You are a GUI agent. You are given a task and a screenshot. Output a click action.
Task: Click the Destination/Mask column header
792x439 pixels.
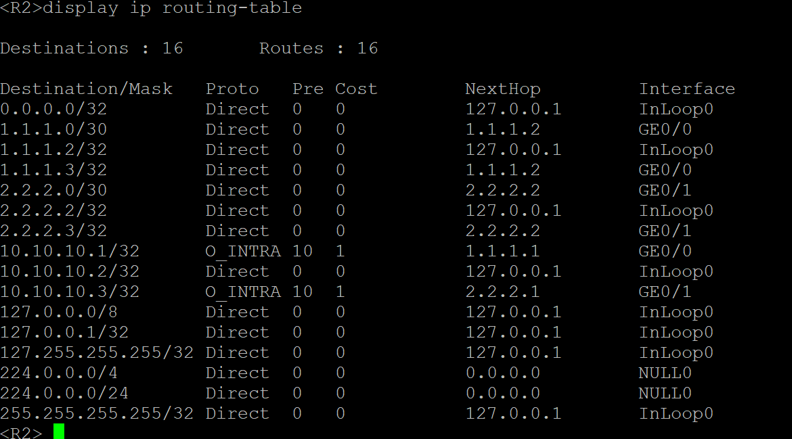tap(86, 89)
